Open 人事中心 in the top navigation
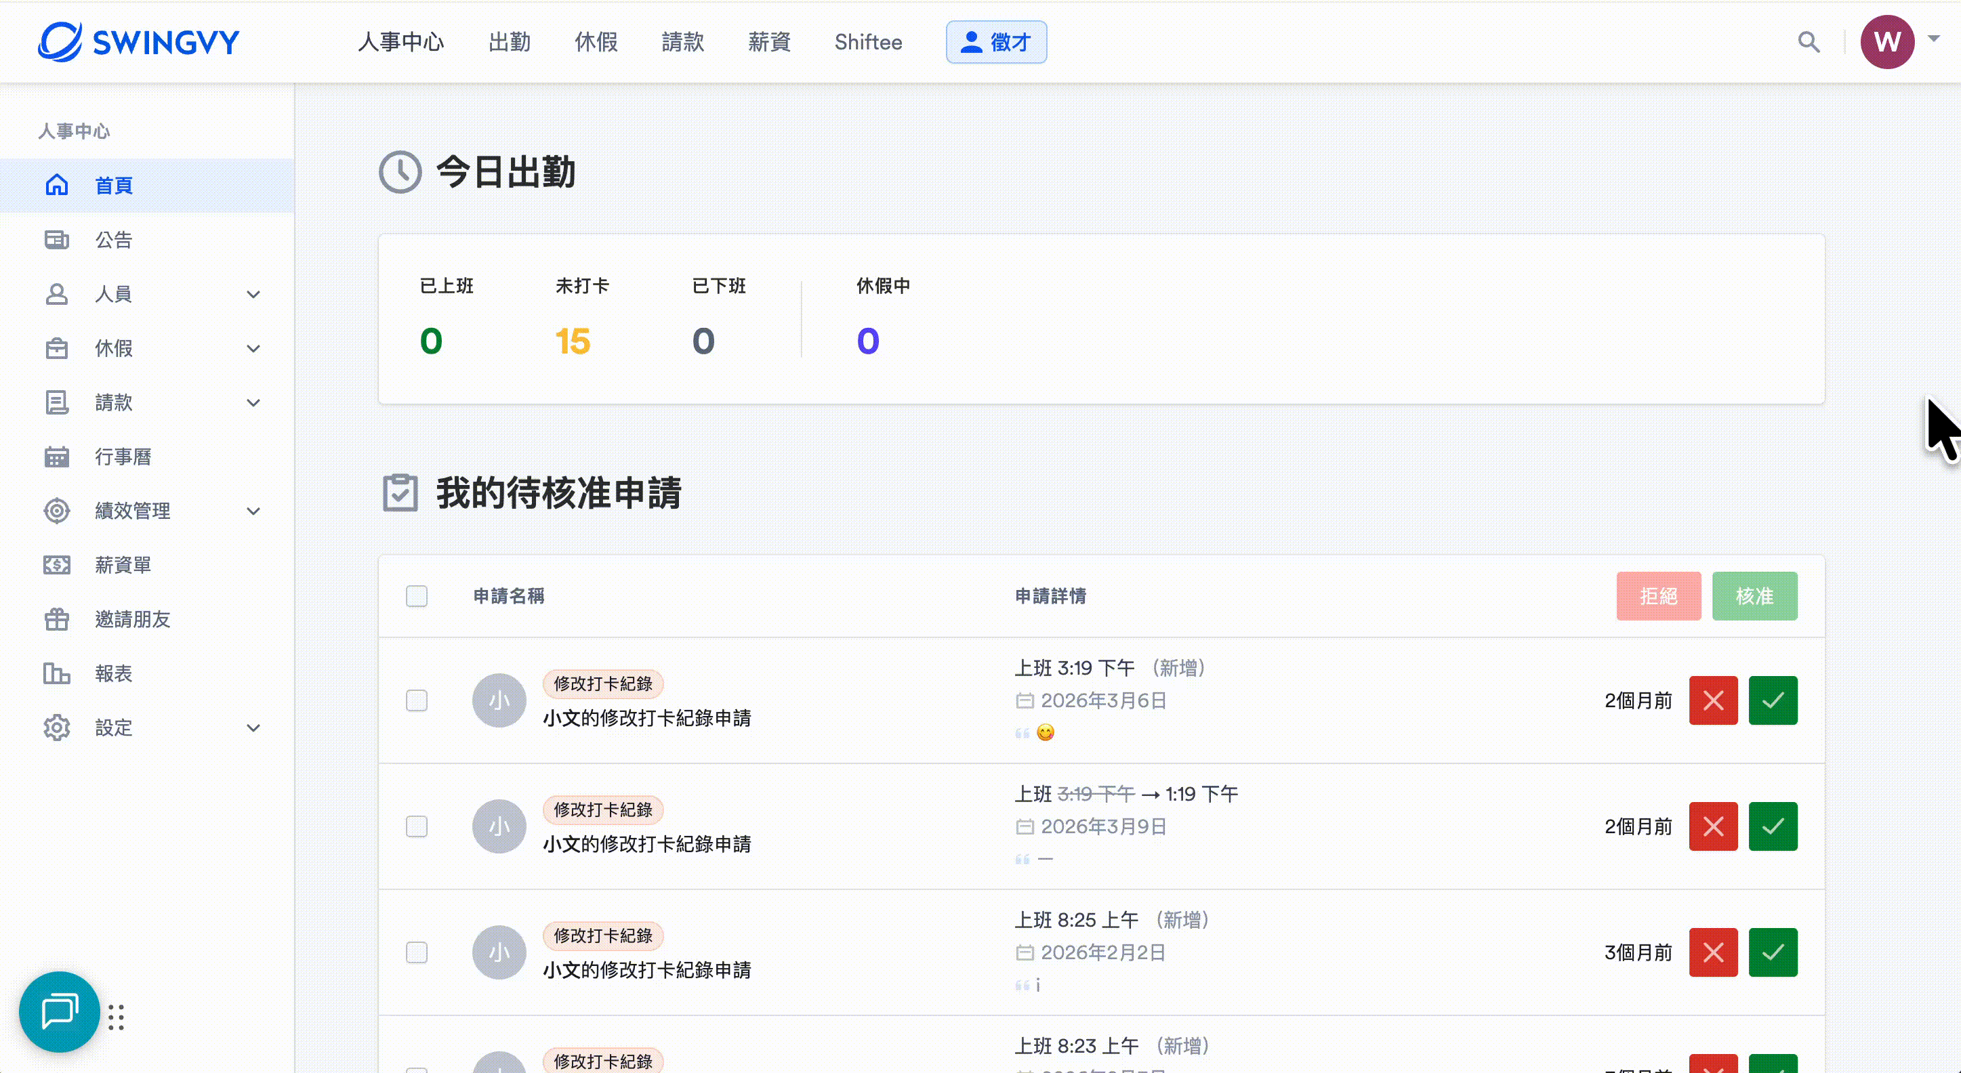Image resolution: width=1961 pixels, height=1073 pixels. click(401, 42)
